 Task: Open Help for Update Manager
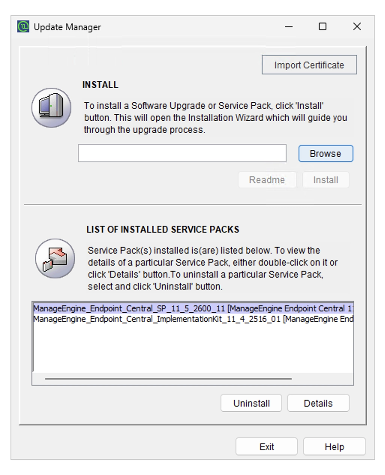pos(334,446)
